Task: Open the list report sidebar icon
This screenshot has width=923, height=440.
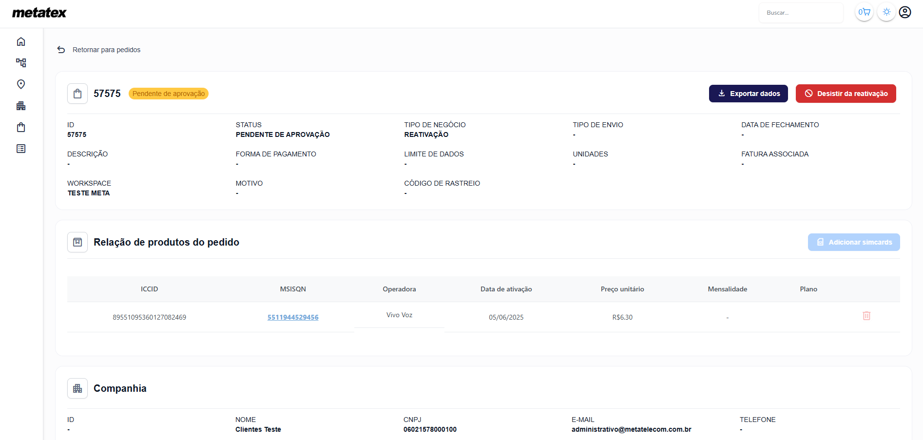Action: [21, 149]
